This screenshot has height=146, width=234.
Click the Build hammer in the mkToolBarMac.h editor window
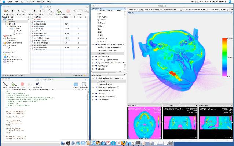pos(5,84)
